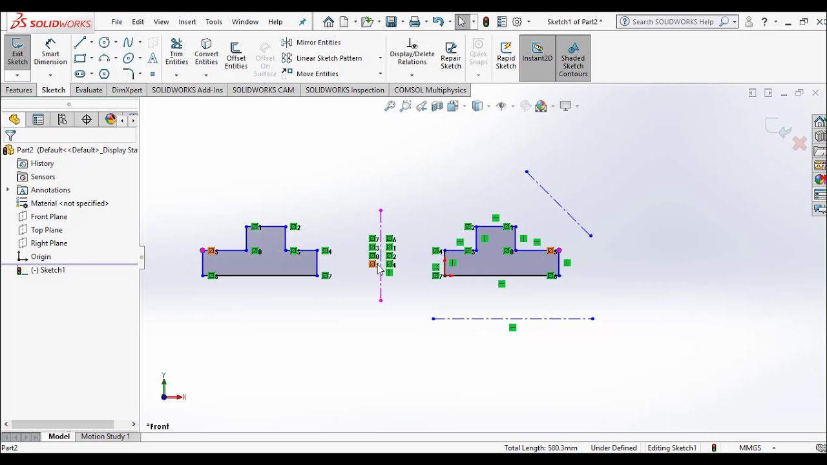Viewport: 827px width, 465px height.
Task: Open the ConfigurationManager tab icon
Action: click(x=62, y=119)
